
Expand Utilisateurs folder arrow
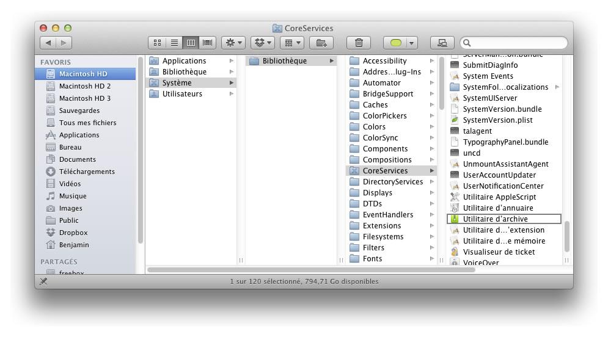(232, 94)
